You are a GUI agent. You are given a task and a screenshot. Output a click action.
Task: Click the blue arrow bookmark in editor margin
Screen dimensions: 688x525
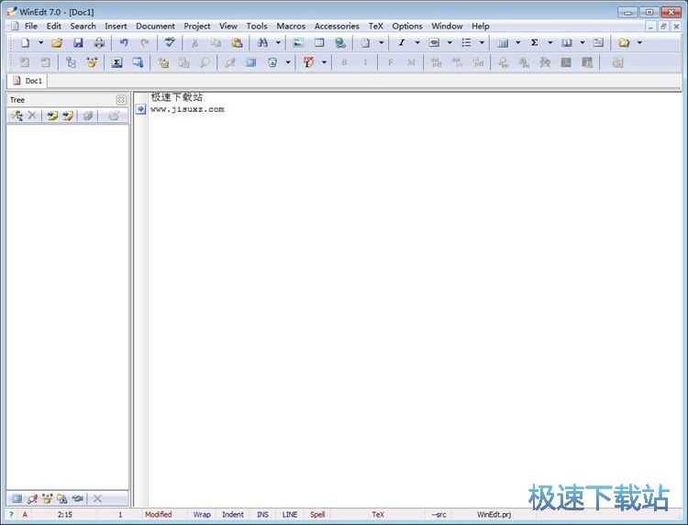tap(140, 109)
